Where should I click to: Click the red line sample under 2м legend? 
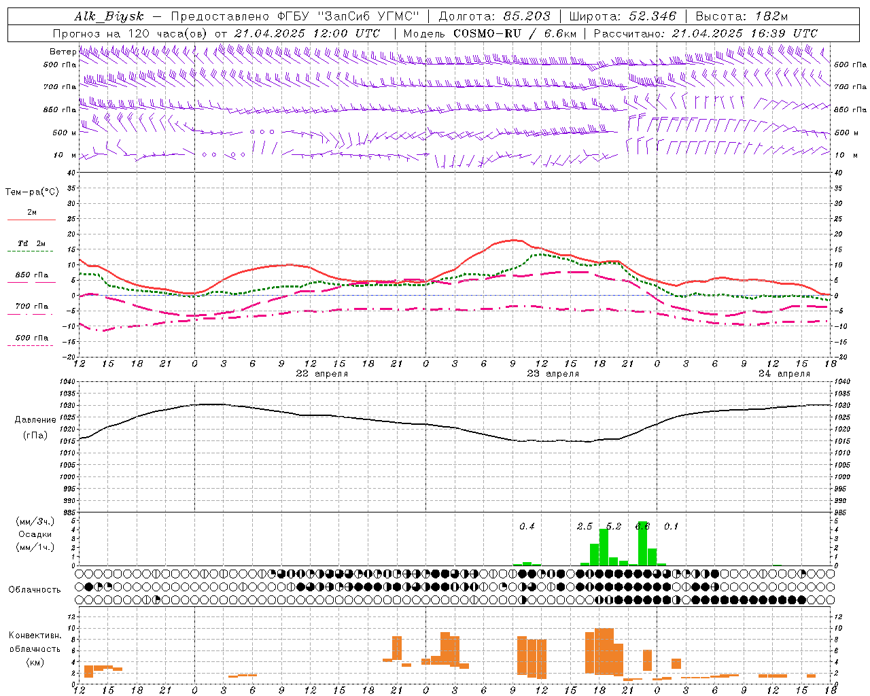click(x=31, y=220)
